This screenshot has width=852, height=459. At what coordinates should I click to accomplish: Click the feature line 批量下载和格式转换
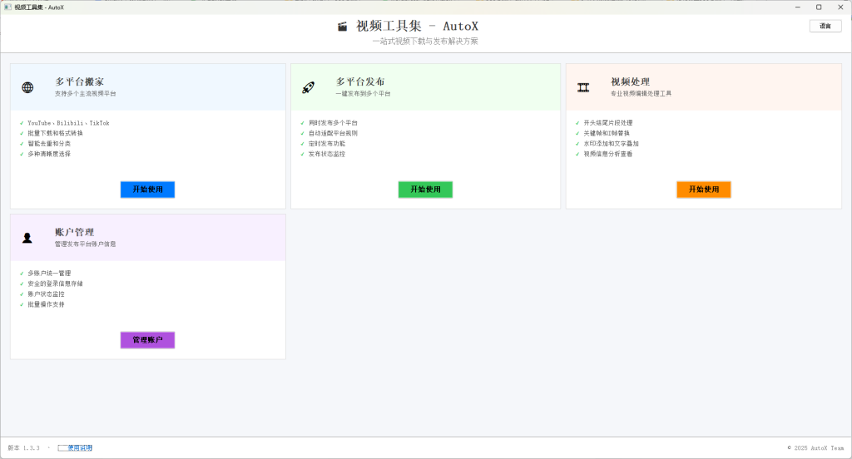[x=56, y=133]
